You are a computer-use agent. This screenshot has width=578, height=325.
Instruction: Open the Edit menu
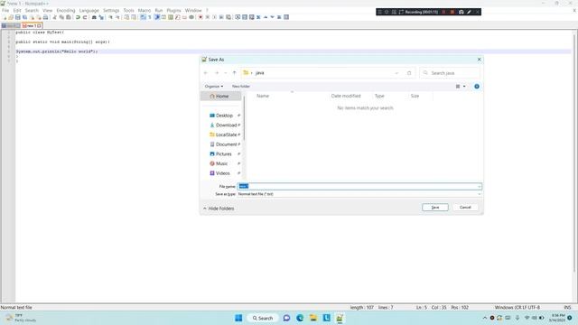pos(17,10)
